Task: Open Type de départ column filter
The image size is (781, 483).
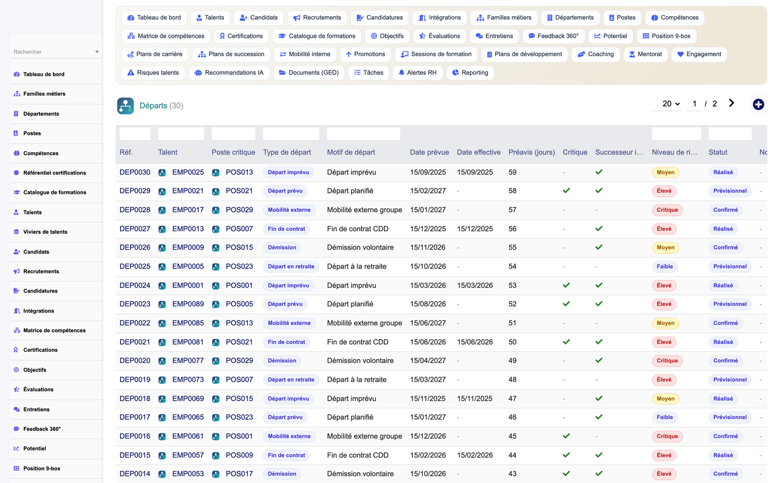Action: (291, 134)
